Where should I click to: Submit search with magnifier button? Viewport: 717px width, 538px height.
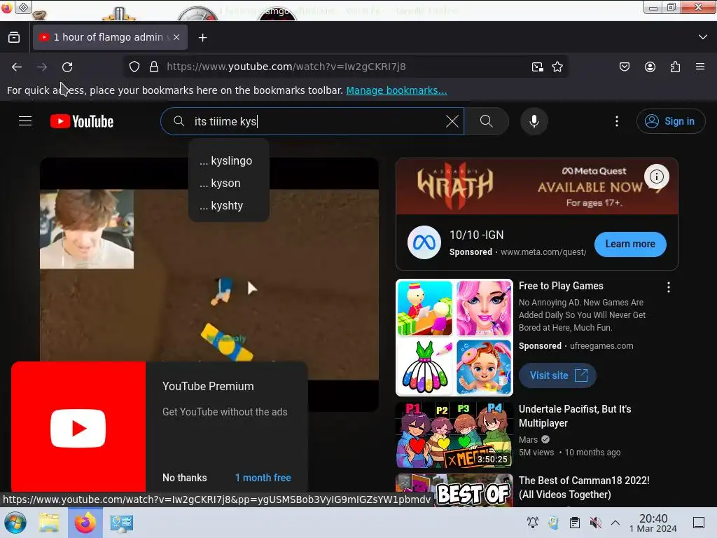[x=487, y=121]
